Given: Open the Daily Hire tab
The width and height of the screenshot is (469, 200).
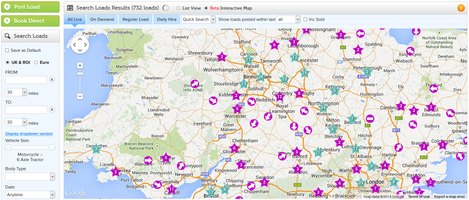Looking at the screenshot, I should coord(166,19).
